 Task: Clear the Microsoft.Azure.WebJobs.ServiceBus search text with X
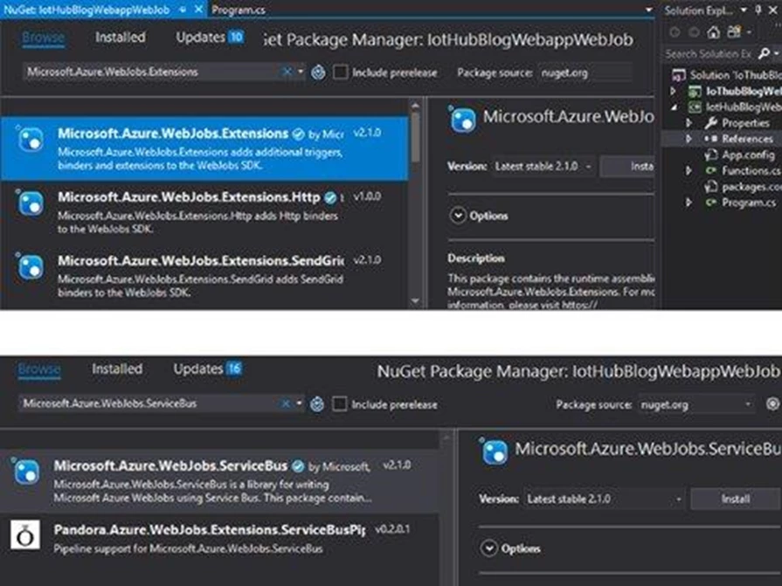[286, 404]
